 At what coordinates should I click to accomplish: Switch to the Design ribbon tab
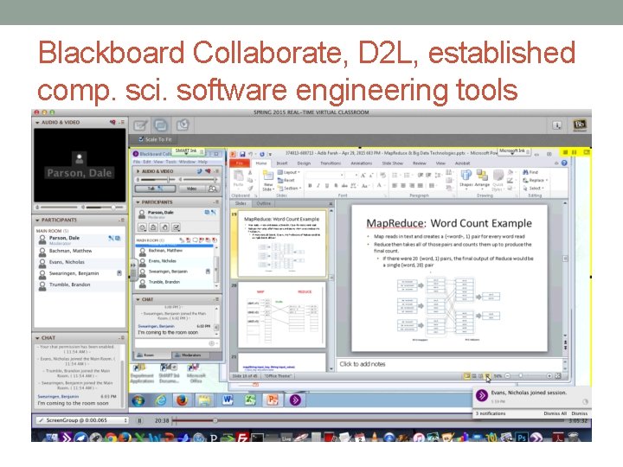coord(304,163)
